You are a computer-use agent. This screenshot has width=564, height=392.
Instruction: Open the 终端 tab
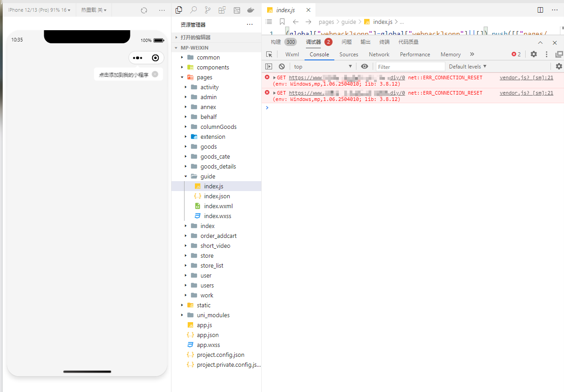(384, 42)
